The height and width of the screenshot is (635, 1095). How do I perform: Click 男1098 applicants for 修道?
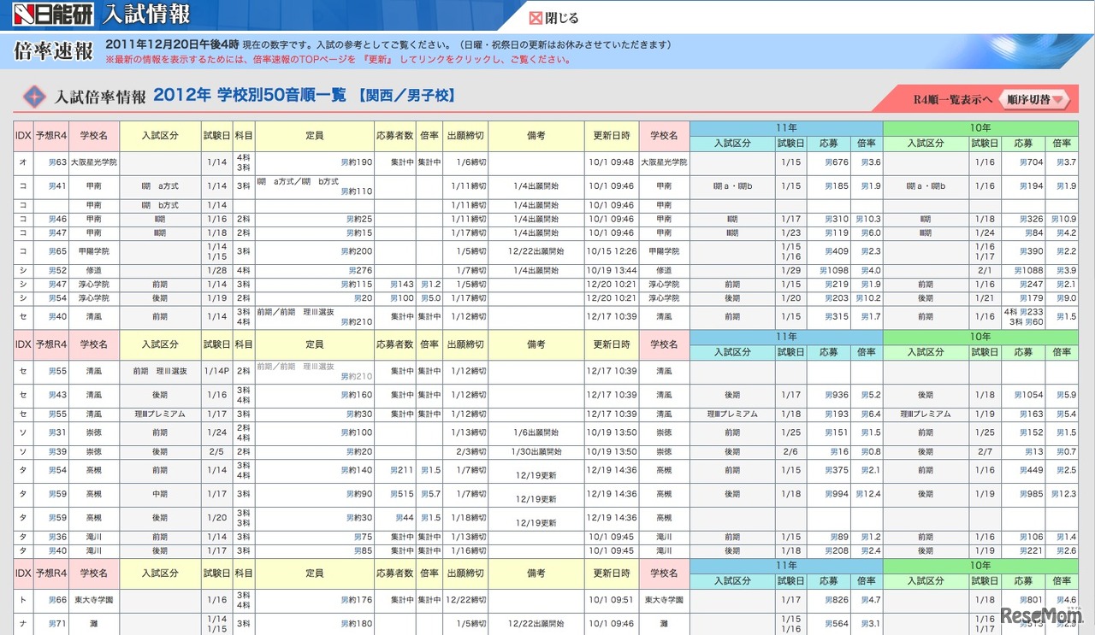[x=832, y=271]
